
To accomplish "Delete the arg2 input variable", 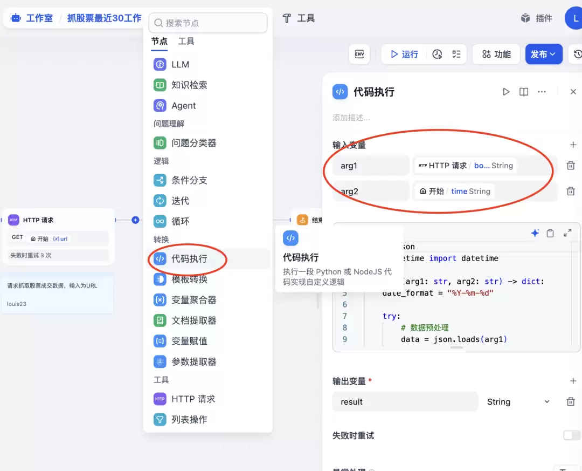I will (571, 191).
